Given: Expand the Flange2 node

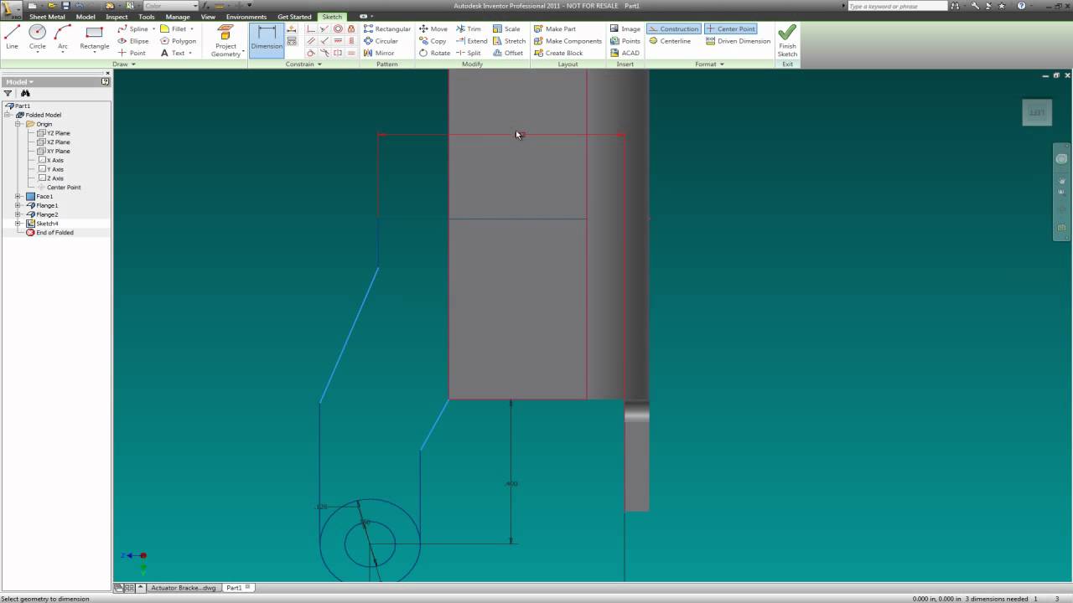Looking at the screenshot, I should tap(18, 214).
